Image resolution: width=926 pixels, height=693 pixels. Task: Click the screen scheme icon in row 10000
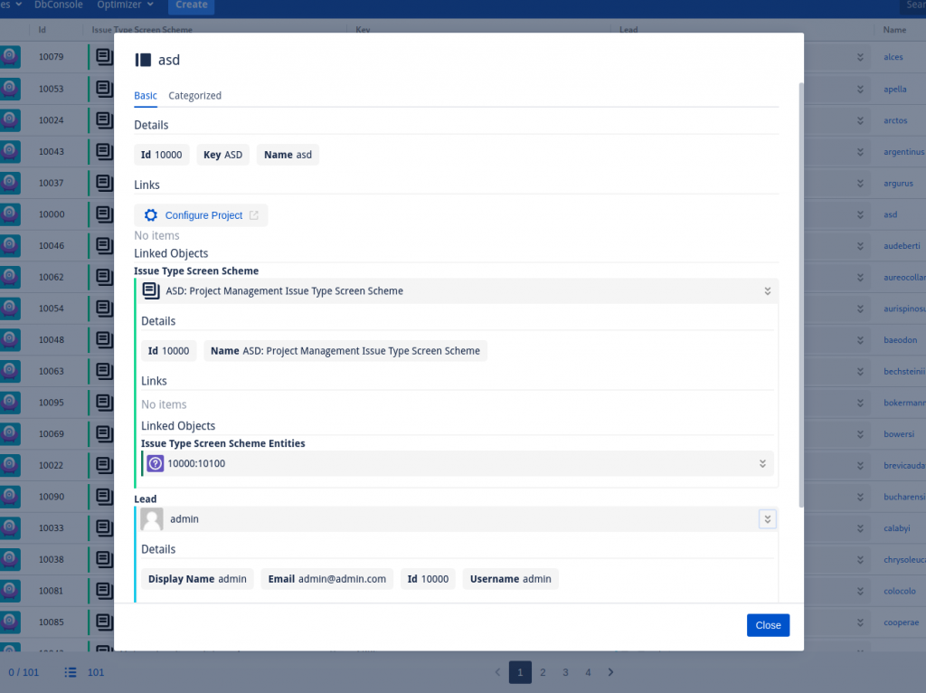[105, 214]
